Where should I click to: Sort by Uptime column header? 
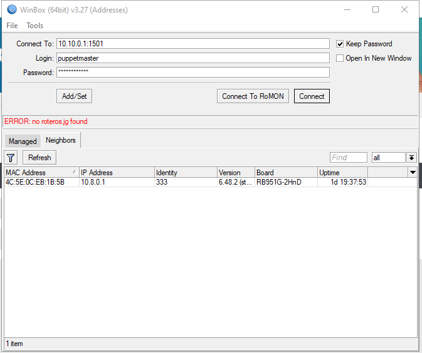[x=342, y=173]
